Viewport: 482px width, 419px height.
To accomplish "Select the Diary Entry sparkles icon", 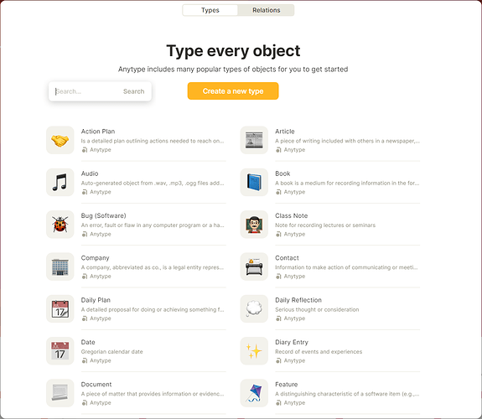I will (254, 351).
